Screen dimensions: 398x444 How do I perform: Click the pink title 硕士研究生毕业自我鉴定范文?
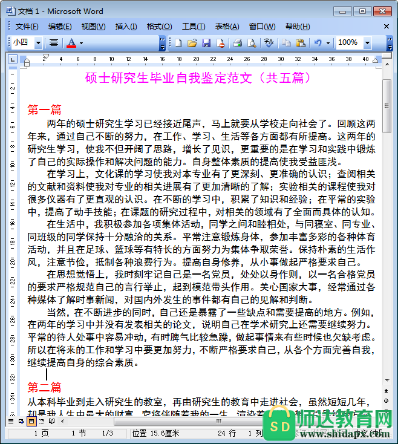(x=168, y=77)
